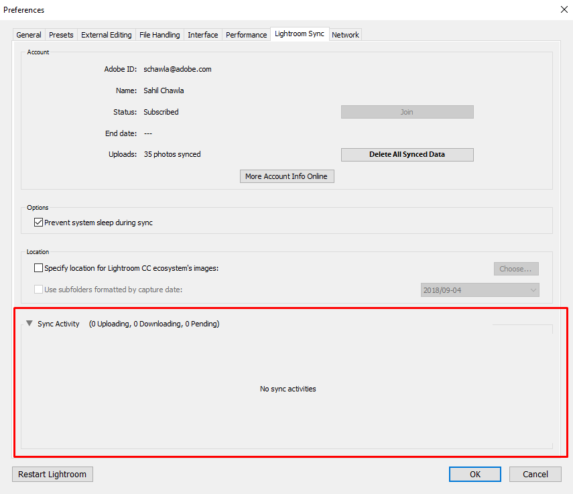Switch to the File Handling tab
573x494 pixels.
(160, 34)
